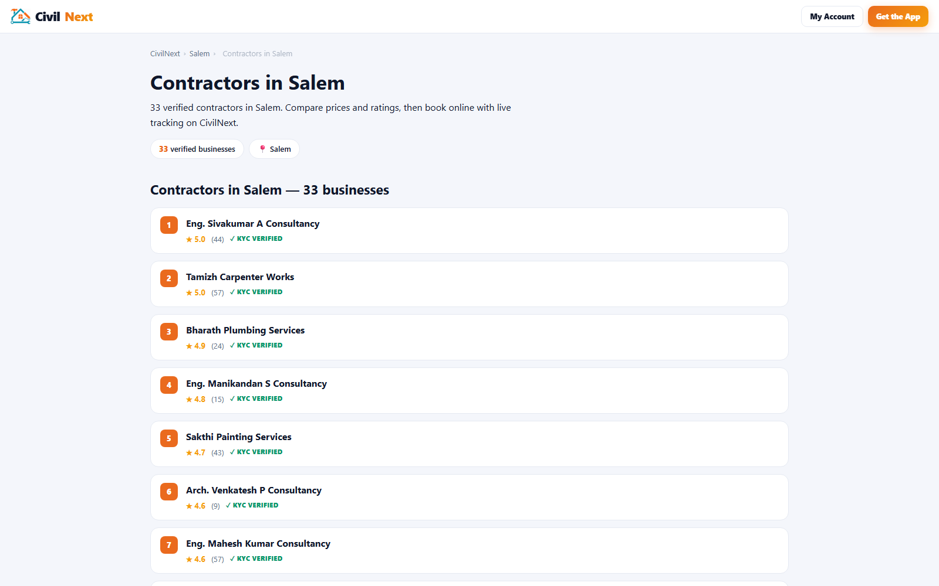This screenshot has height=586, width=939.
Task: Open the My Account button
Action: point(832,16)
